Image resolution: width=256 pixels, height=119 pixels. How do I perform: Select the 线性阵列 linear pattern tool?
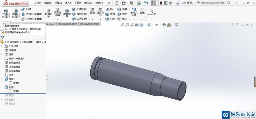(x=100, y=12)
